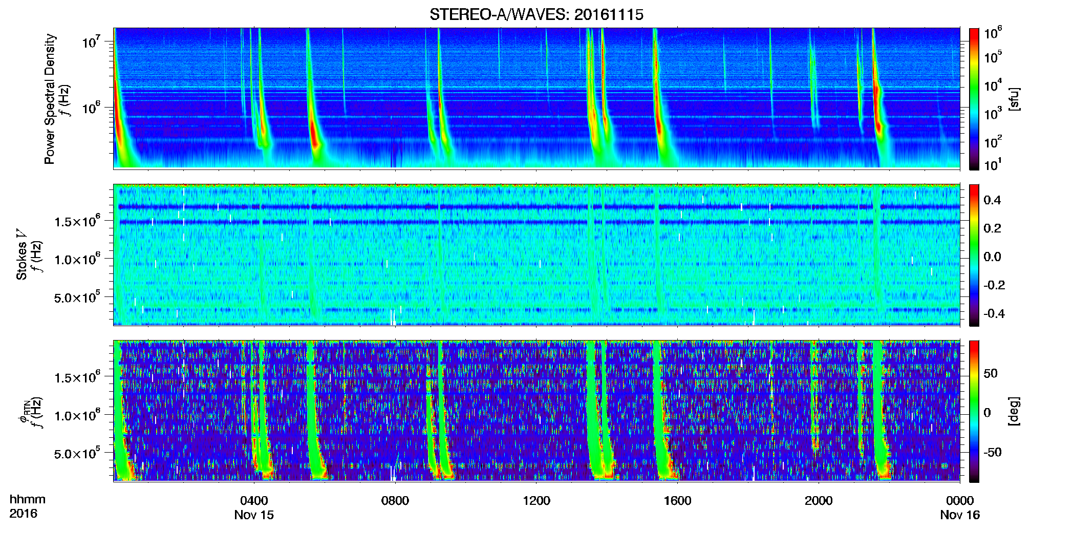Click the 0.4 value on the Stokes colorbar

pos(992,200)
